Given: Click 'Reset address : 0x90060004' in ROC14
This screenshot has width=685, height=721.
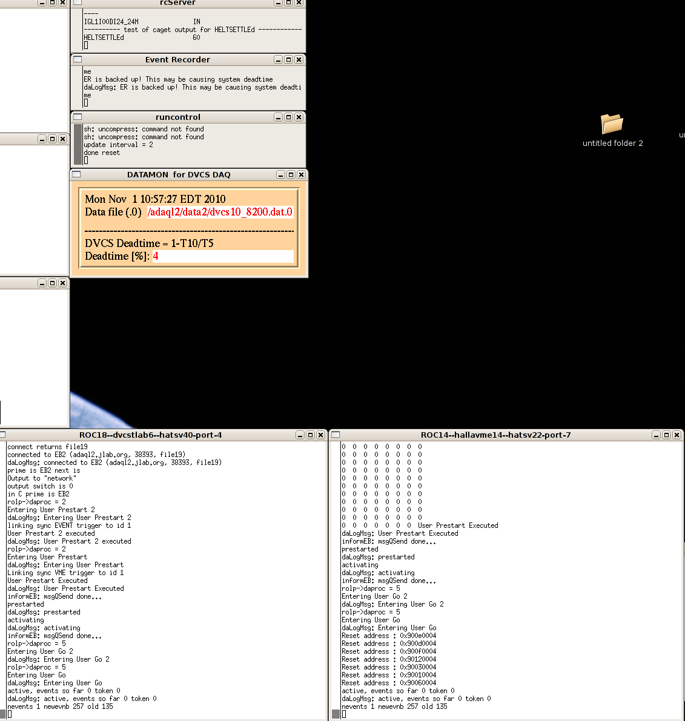Looking at the screenshot, I should pyautogui.click(x=389, y=683).
